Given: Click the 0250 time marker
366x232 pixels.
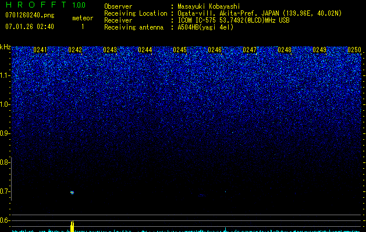Looking at the screenshot, I should click(x=354, y=50).
